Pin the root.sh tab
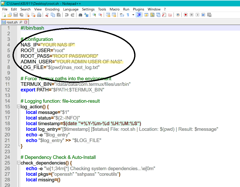Screen dimensions: 240x187 click(x=21, y=22)
